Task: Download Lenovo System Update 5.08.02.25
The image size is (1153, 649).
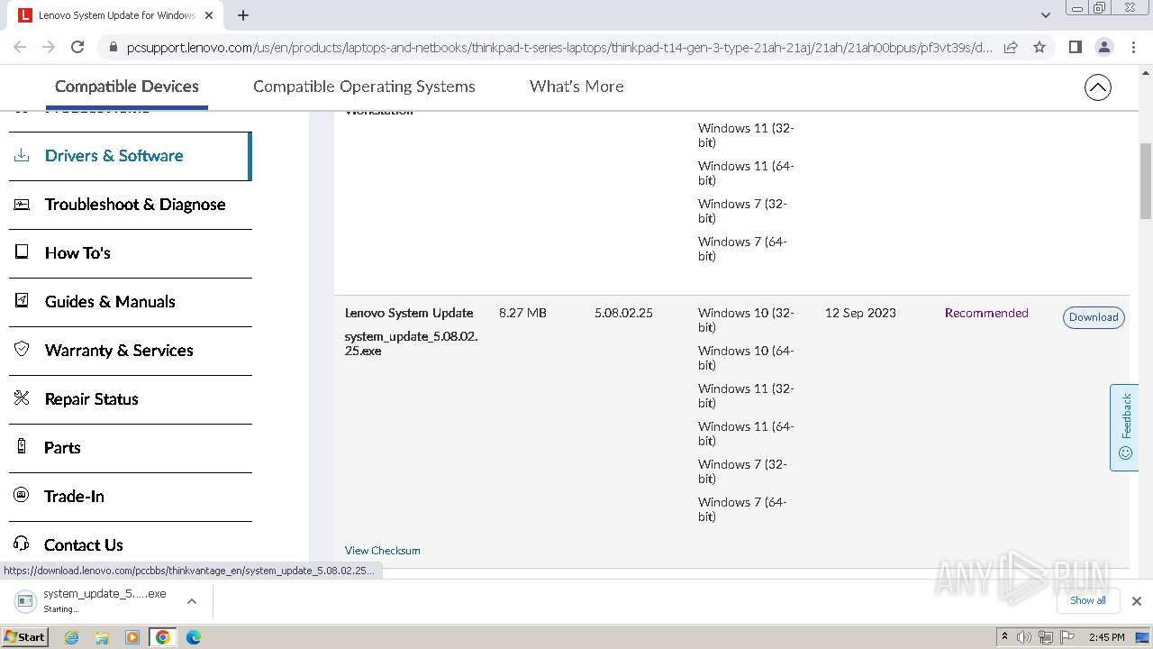Action: pos(1094,317)
